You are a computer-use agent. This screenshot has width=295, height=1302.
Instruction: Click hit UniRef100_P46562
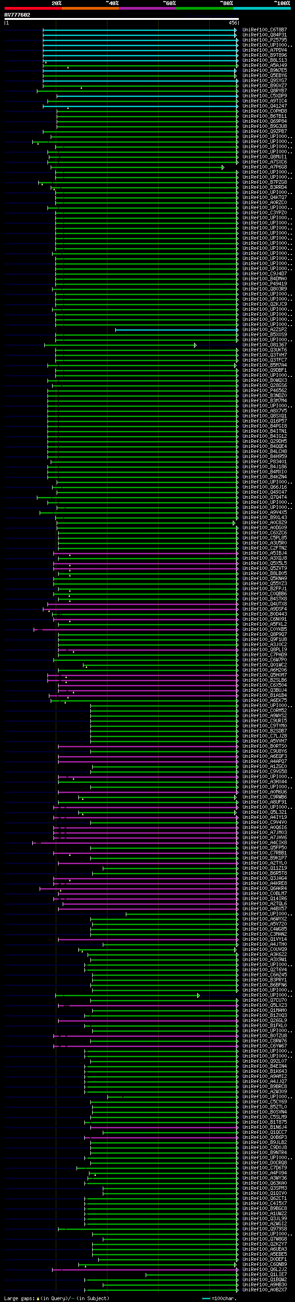(265, 391)
